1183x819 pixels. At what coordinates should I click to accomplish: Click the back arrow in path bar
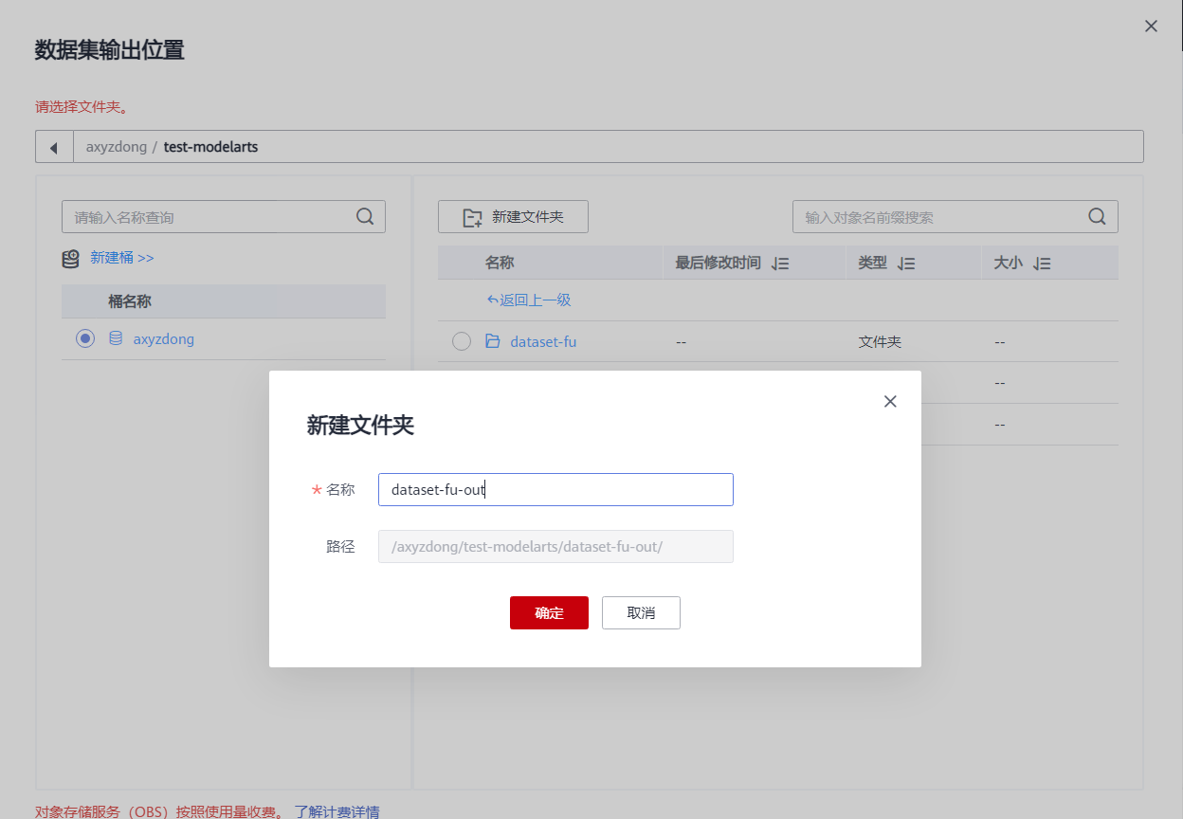pos(54,147)
